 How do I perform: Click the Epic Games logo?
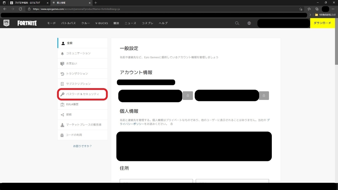[6, 23]
